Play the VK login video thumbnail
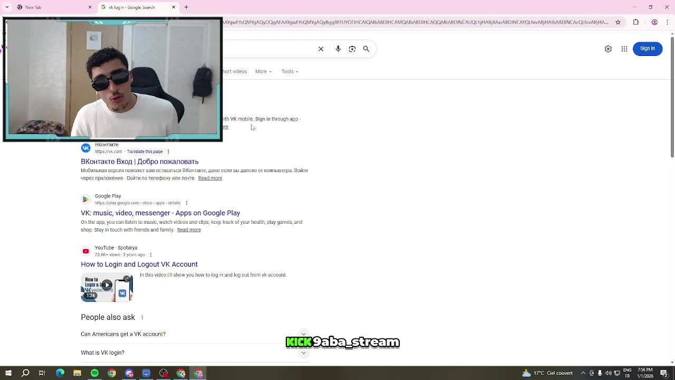The image size is (675, 380). (107, 287)
